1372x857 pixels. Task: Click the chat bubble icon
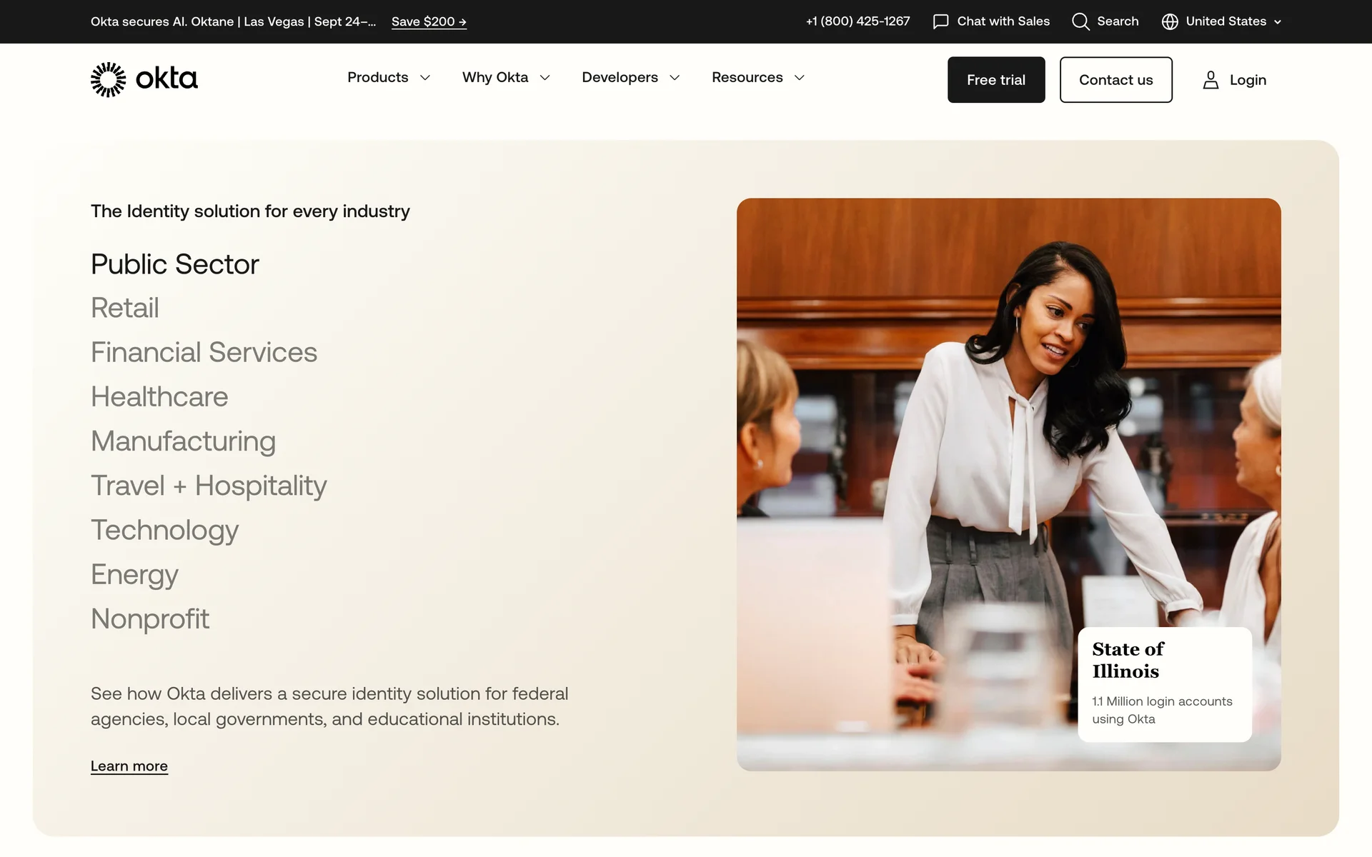(x=940, y=21)
